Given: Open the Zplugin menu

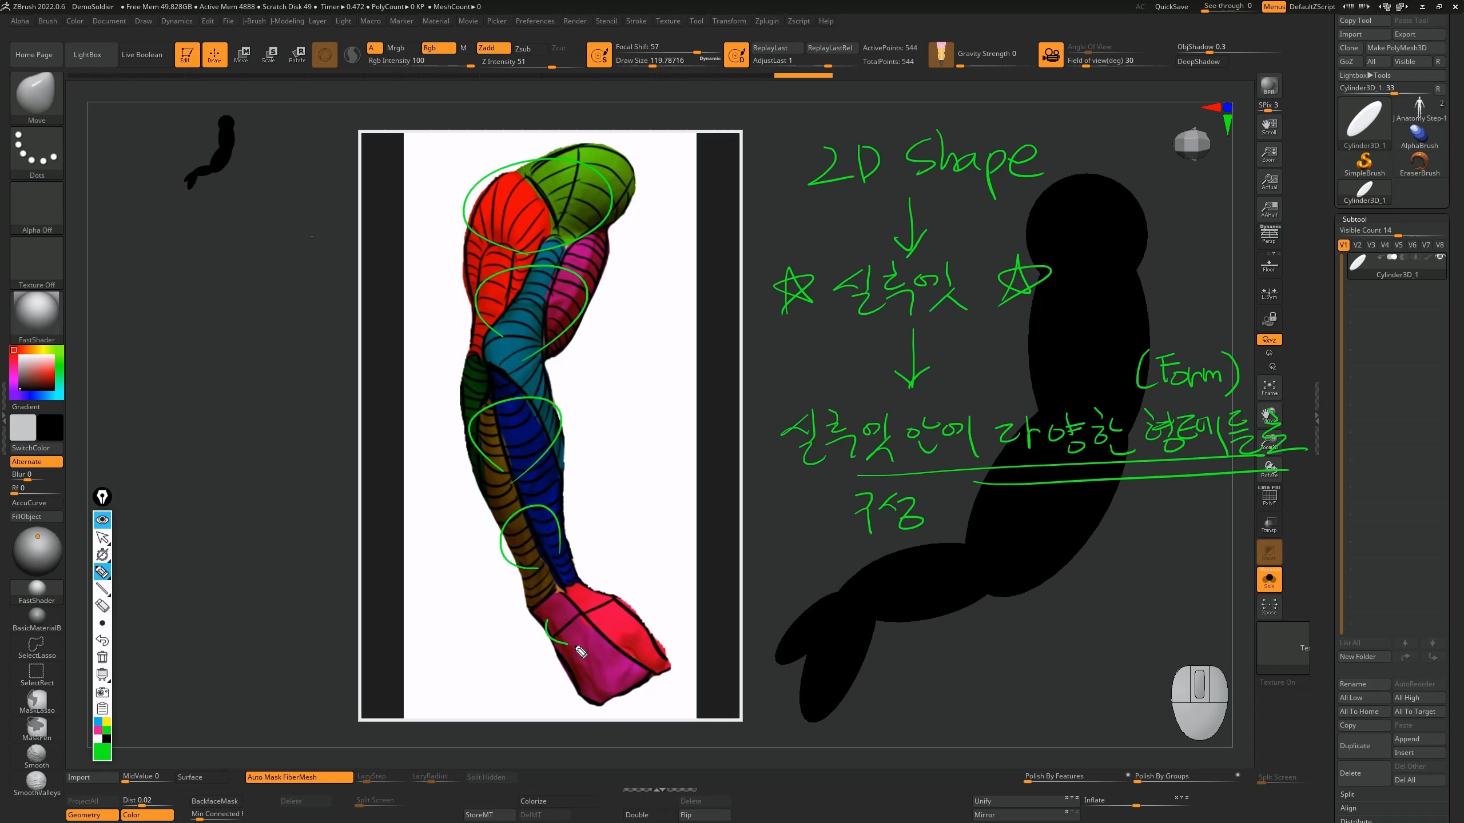Looking at the screenshot, I should tap(766, 21).
